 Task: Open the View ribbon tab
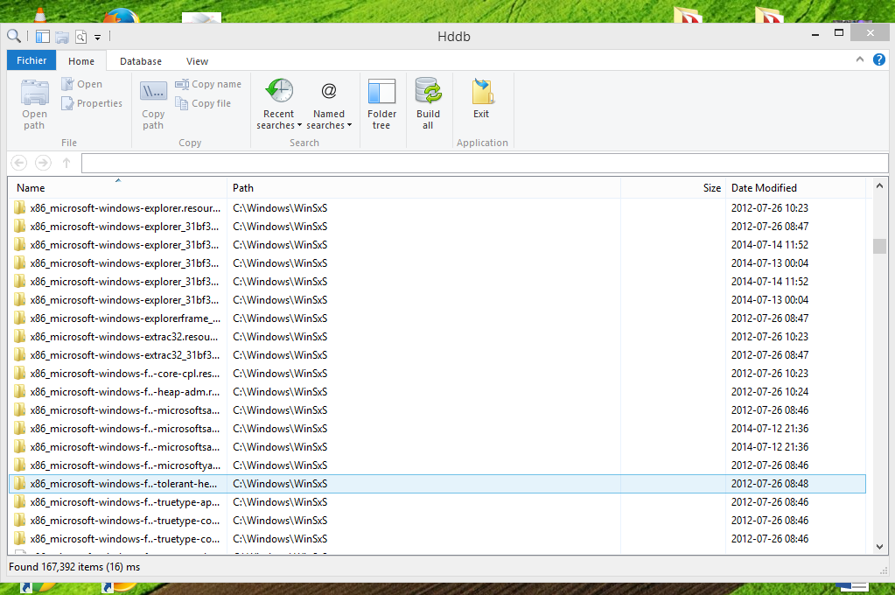click(x=197, y=61)
